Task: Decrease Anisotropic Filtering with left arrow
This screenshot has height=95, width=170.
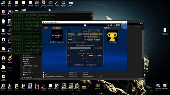Action: [x=69, y=56]
